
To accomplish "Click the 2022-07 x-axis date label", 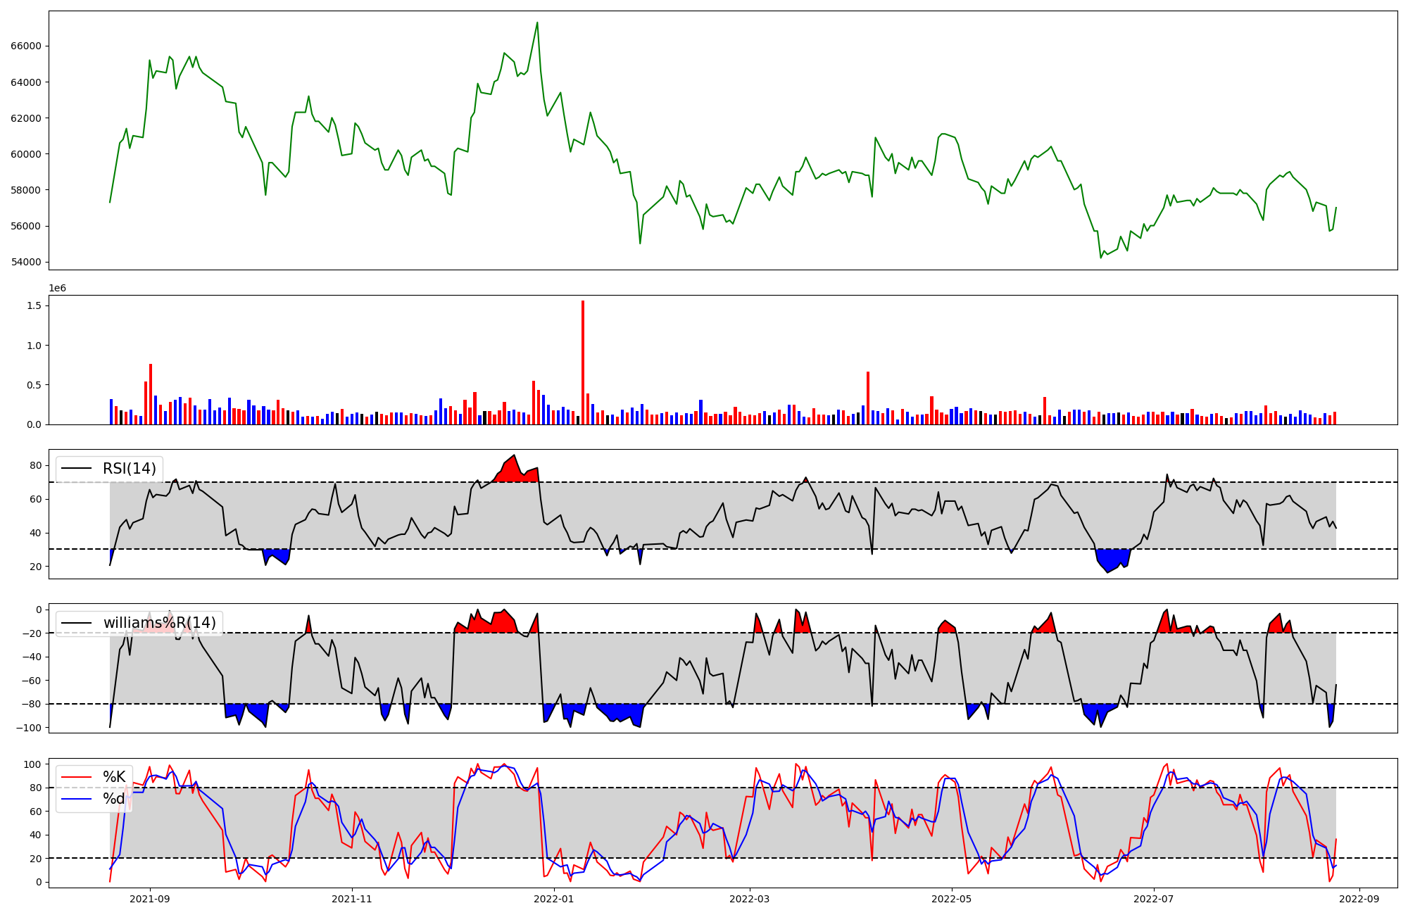I will click(1155, 898).
